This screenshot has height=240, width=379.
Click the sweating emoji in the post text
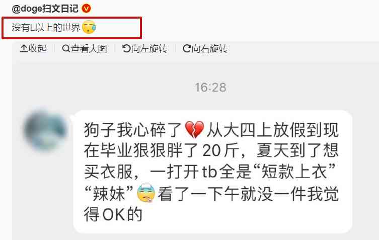pos(89,27)
